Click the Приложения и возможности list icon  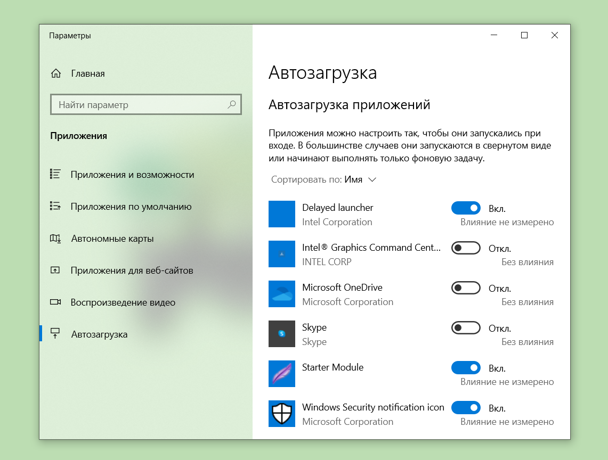55,174
